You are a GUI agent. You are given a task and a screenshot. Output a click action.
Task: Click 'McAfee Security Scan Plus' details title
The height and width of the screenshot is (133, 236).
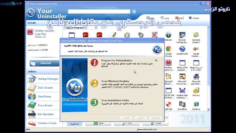tap(44, 32)
